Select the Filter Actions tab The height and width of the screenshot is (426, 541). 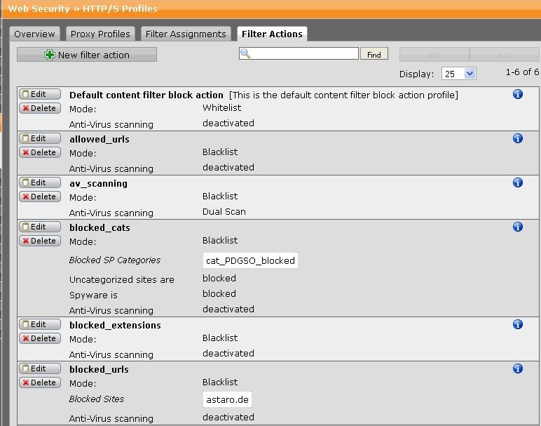(x=271, y=34)
